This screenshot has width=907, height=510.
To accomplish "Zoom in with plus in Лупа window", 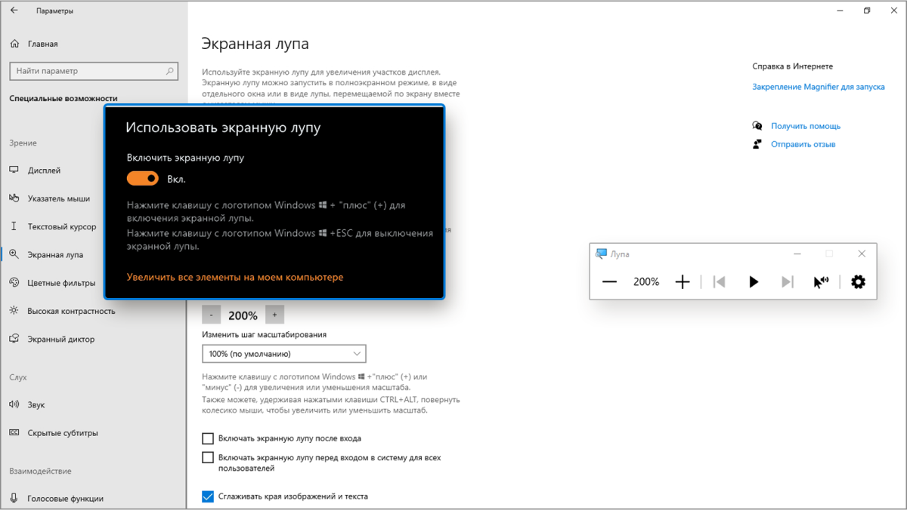I will [x=683, y=281].
